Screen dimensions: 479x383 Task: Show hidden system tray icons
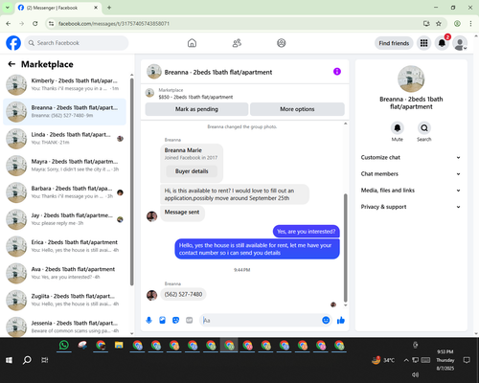click(x=406, y=360)
